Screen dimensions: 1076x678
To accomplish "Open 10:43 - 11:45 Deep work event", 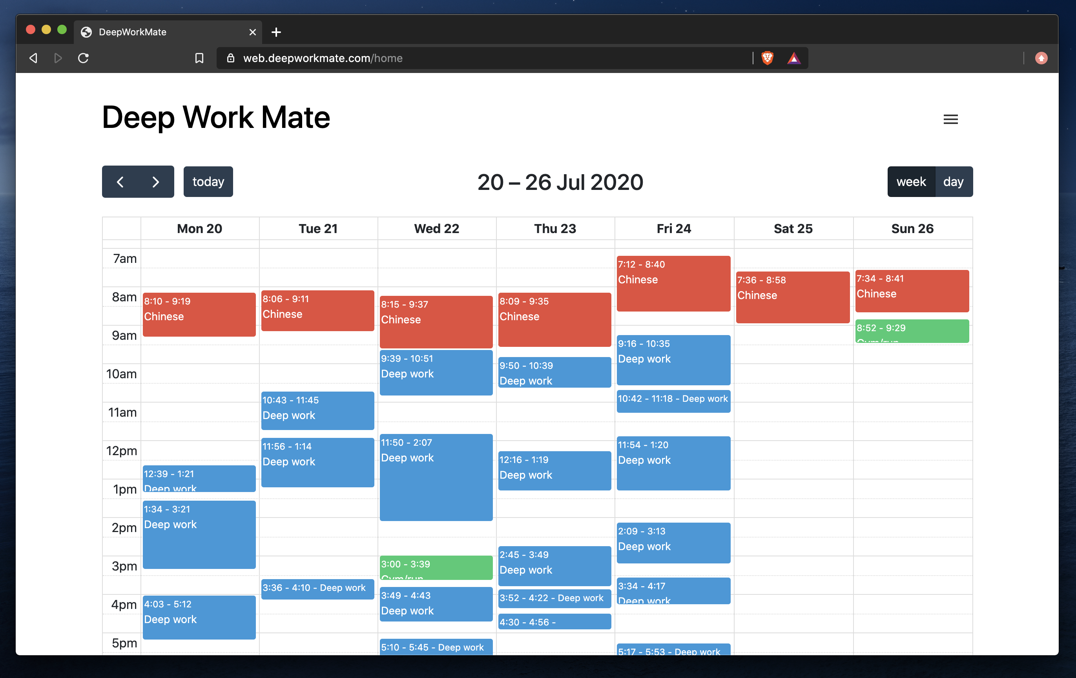I will tap(318, 411).
